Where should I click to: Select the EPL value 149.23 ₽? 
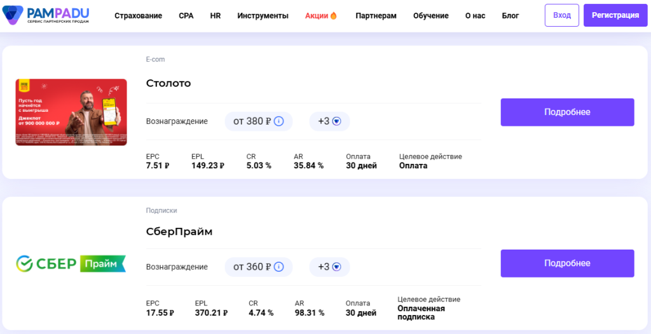click(x=208, y=166)
